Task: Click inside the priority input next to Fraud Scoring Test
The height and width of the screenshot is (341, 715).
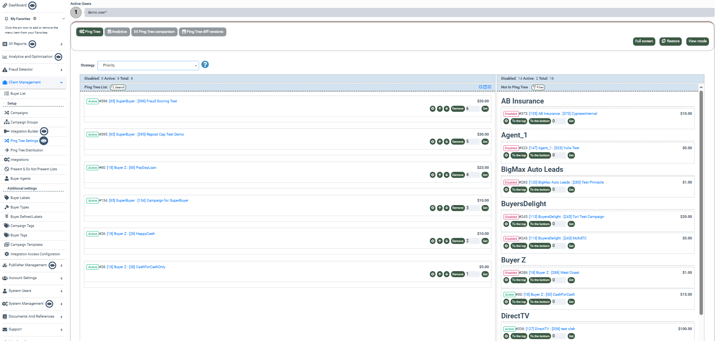Action: click(473, 109)
